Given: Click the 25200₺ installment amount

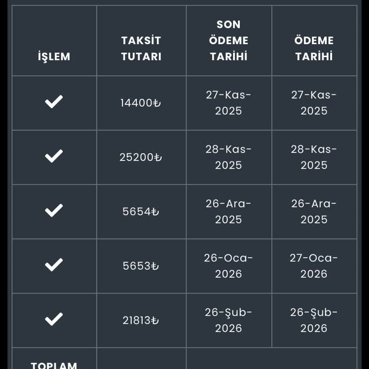Looking at the screenshot, I should [x=141, y=157].
